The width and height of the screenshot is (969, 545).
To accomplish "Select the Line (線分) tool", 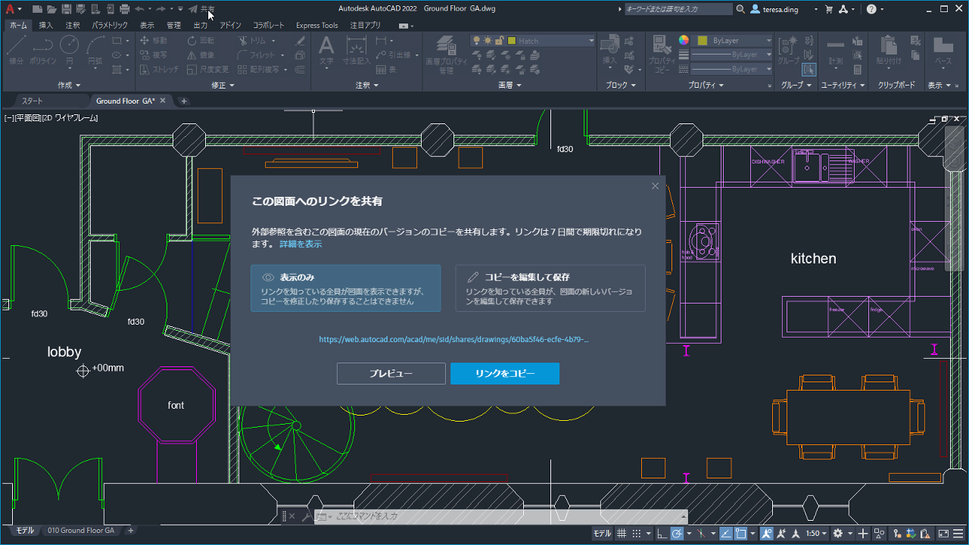I will 15,51.
